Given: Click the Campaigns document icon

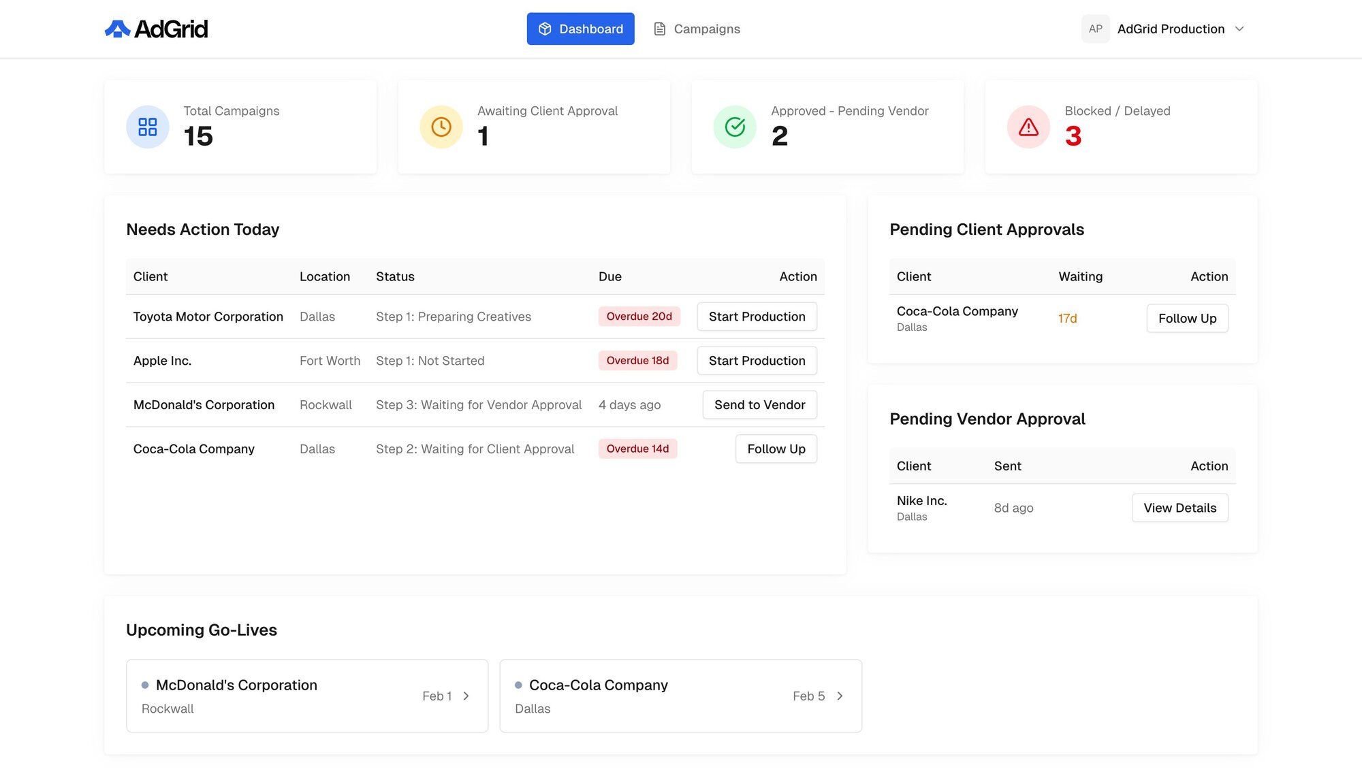Looking at the screenshot, I should coord(659,29).
